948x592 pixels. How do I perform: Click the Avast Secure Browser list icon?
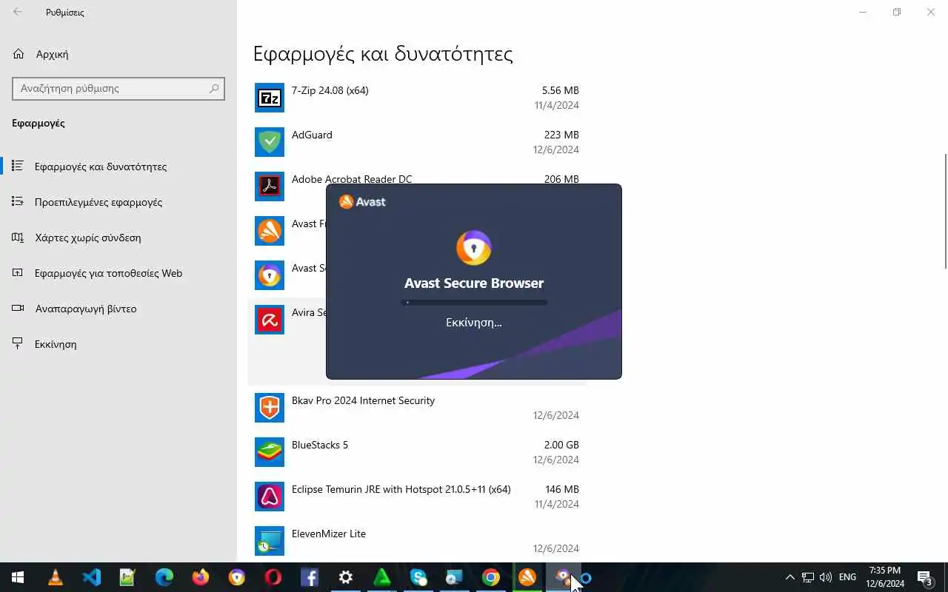[x=270, y=275]
